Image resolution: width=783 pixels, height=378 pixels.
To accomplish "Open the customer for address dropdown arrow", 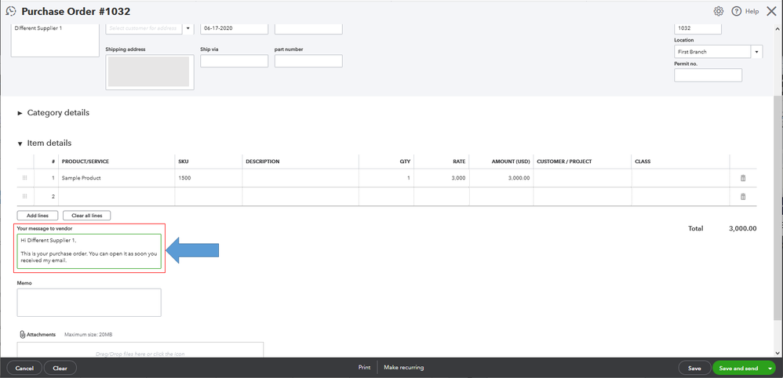I will pos(188,28).
